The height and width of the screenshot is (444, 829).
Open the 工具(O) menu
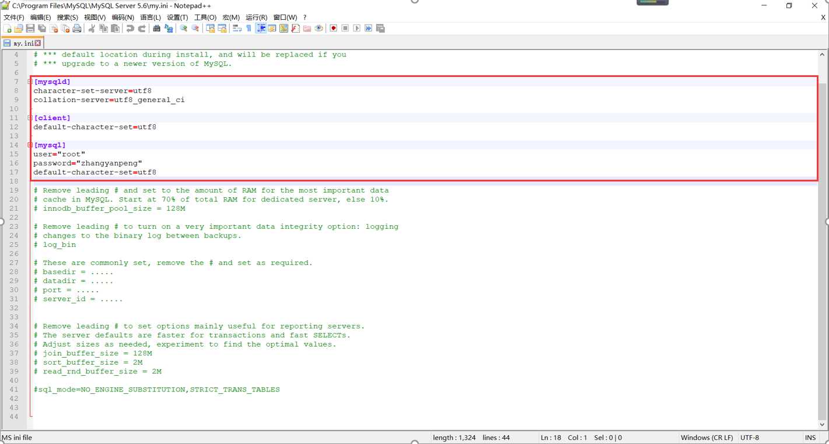(205, 18)
